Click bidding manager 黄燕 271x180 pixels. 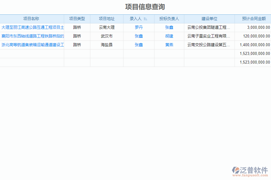169,45
